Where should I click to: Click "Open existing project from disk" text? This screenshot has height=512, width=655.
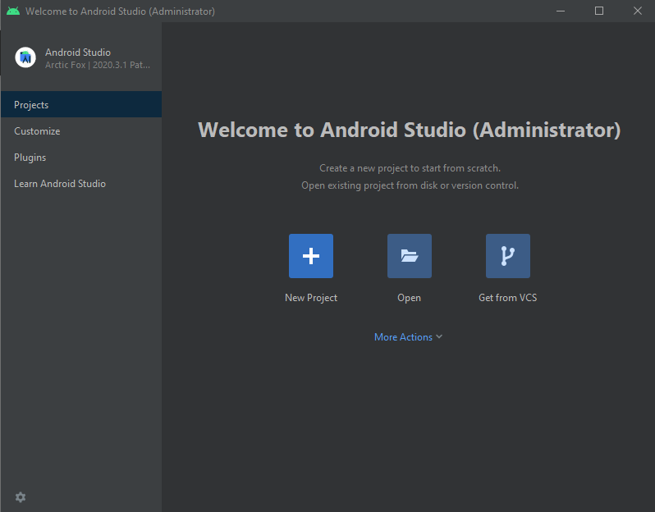click(x=410, y=185)
